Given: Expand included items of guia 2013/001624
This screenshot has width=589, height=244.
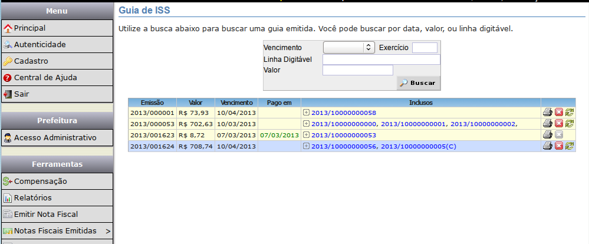Looking at the screenshot, I should tap(306, 146).
